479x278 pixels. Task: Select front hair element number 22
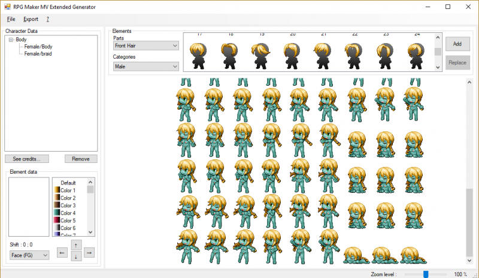click(354, 56)
